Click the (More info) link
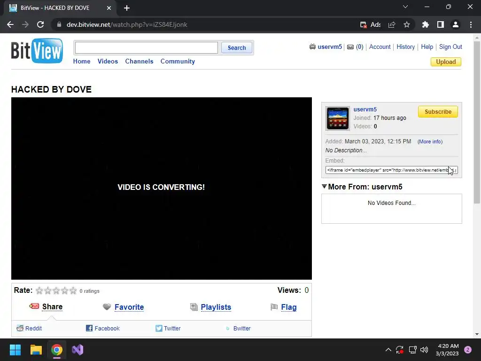 [x=430, y=141]
